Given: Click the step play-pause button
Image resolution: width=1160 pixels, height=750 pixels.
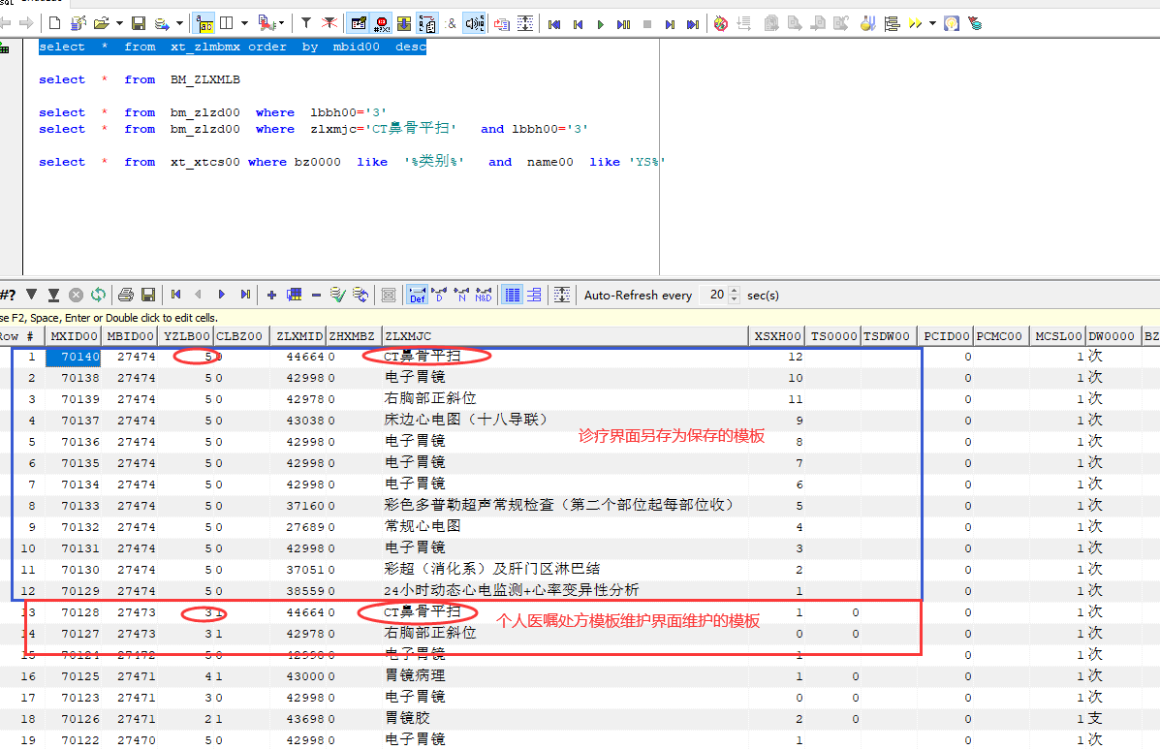Looking at the screenshot, I should pyautogui.click(x=624, y=24).
